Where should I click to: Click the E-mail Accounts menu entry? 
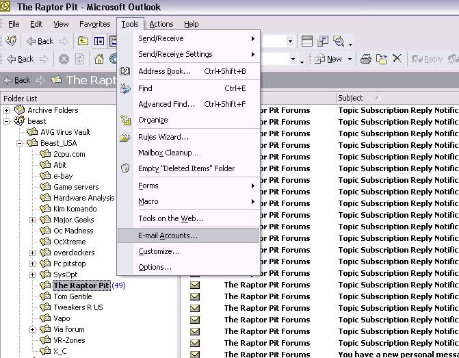pos(168,236)
